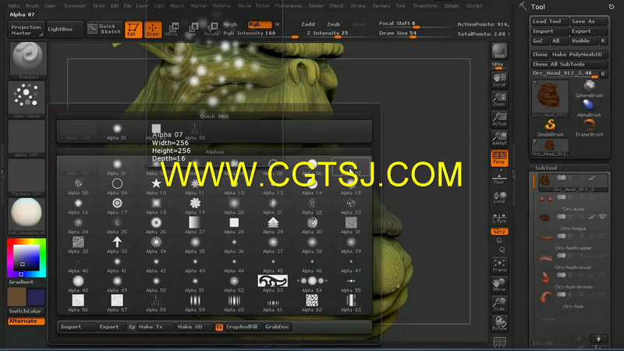
Task: Toggle Local symmetry button
Action: point(499,197)
